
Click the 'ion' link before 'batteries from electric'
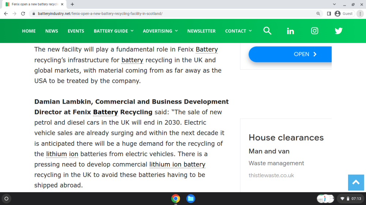pyautogui.click(x=74, y=154)
